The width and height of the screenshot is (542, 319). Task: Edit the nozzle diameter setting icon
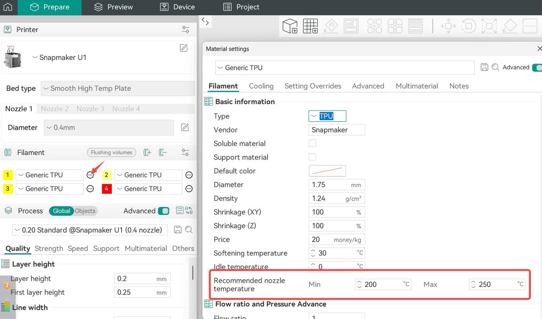click(x=185, y=127)
